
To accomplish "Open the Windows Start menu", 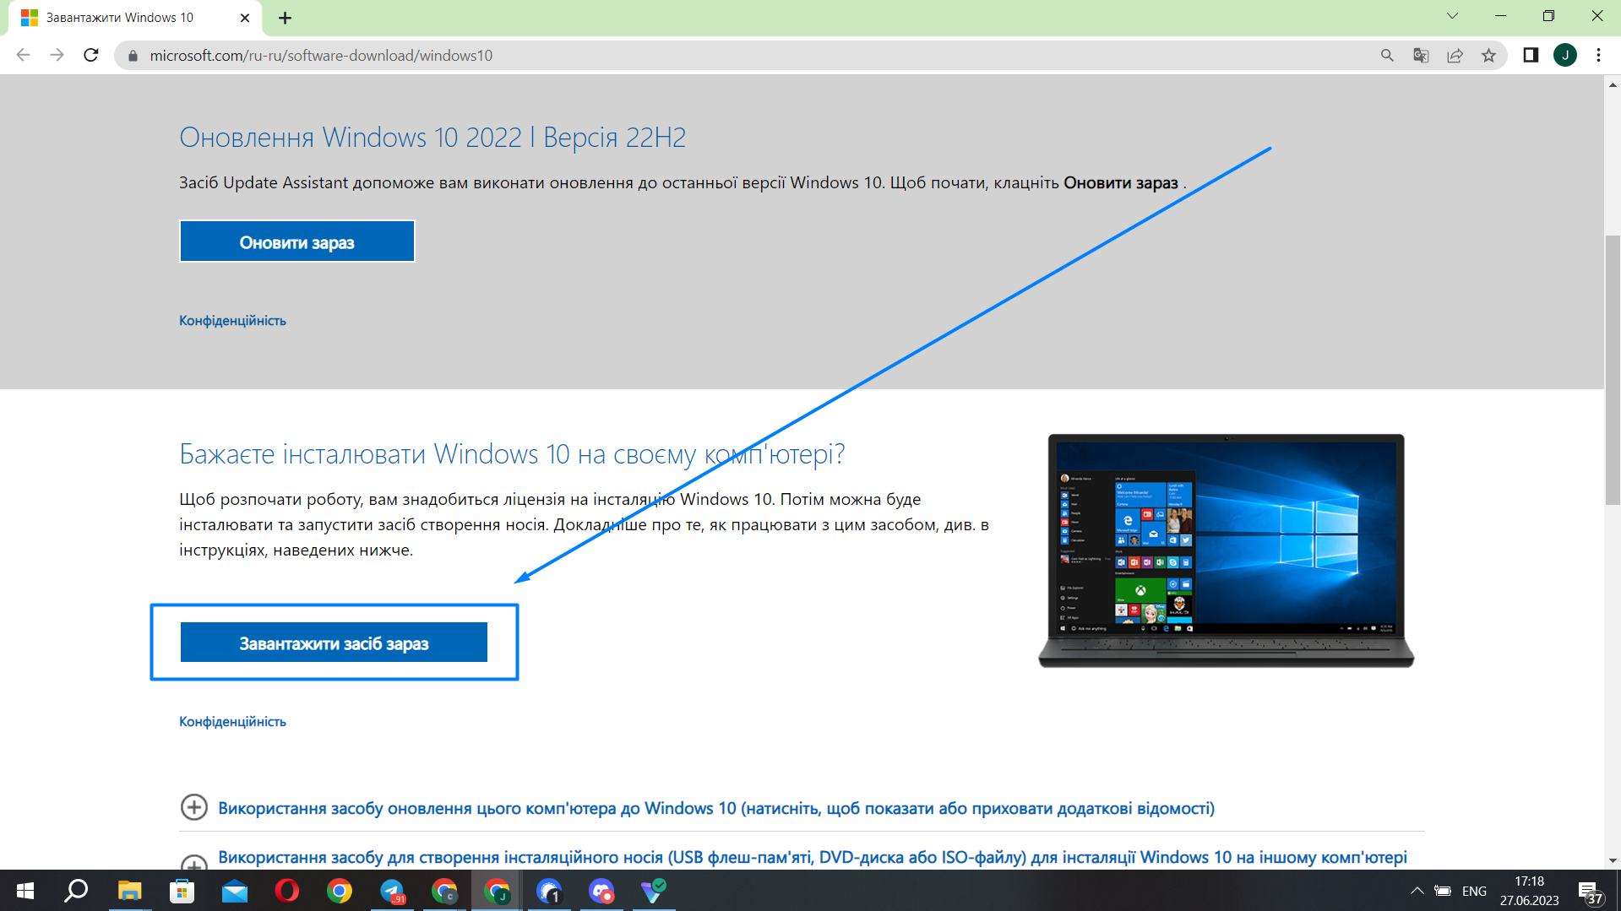I will 25,891.
